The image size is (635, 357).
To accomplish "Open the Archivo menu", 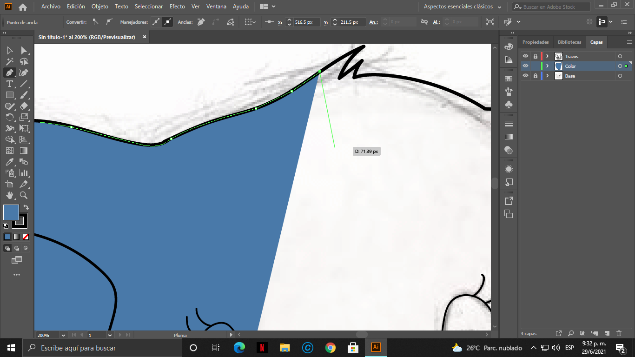I will click(51, 7).
